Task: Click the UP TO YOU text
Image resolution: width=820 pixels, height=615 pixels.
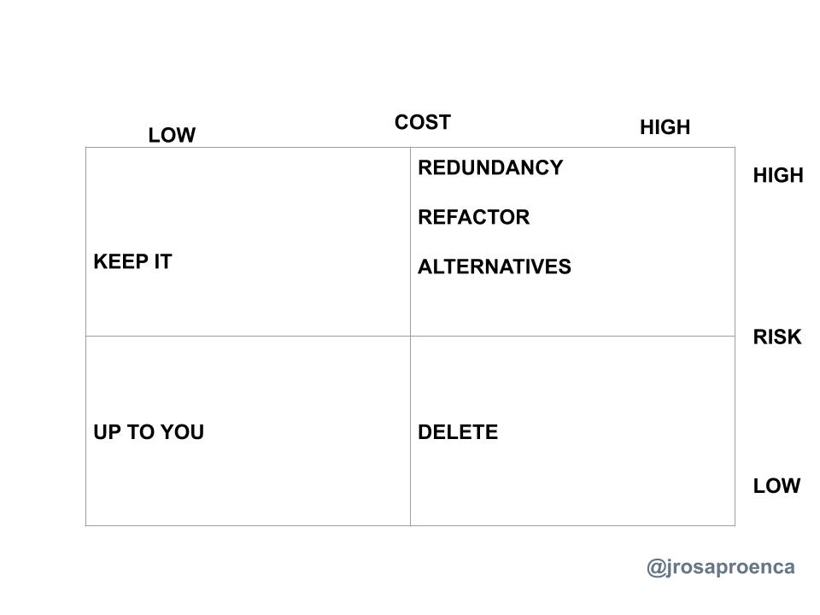Action: [x=149, y=432]
